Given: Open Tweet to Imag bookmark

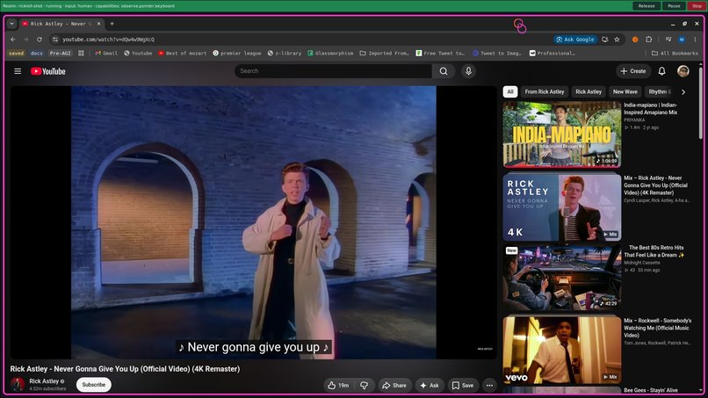Looking at the screenshot, I should 496,53.
